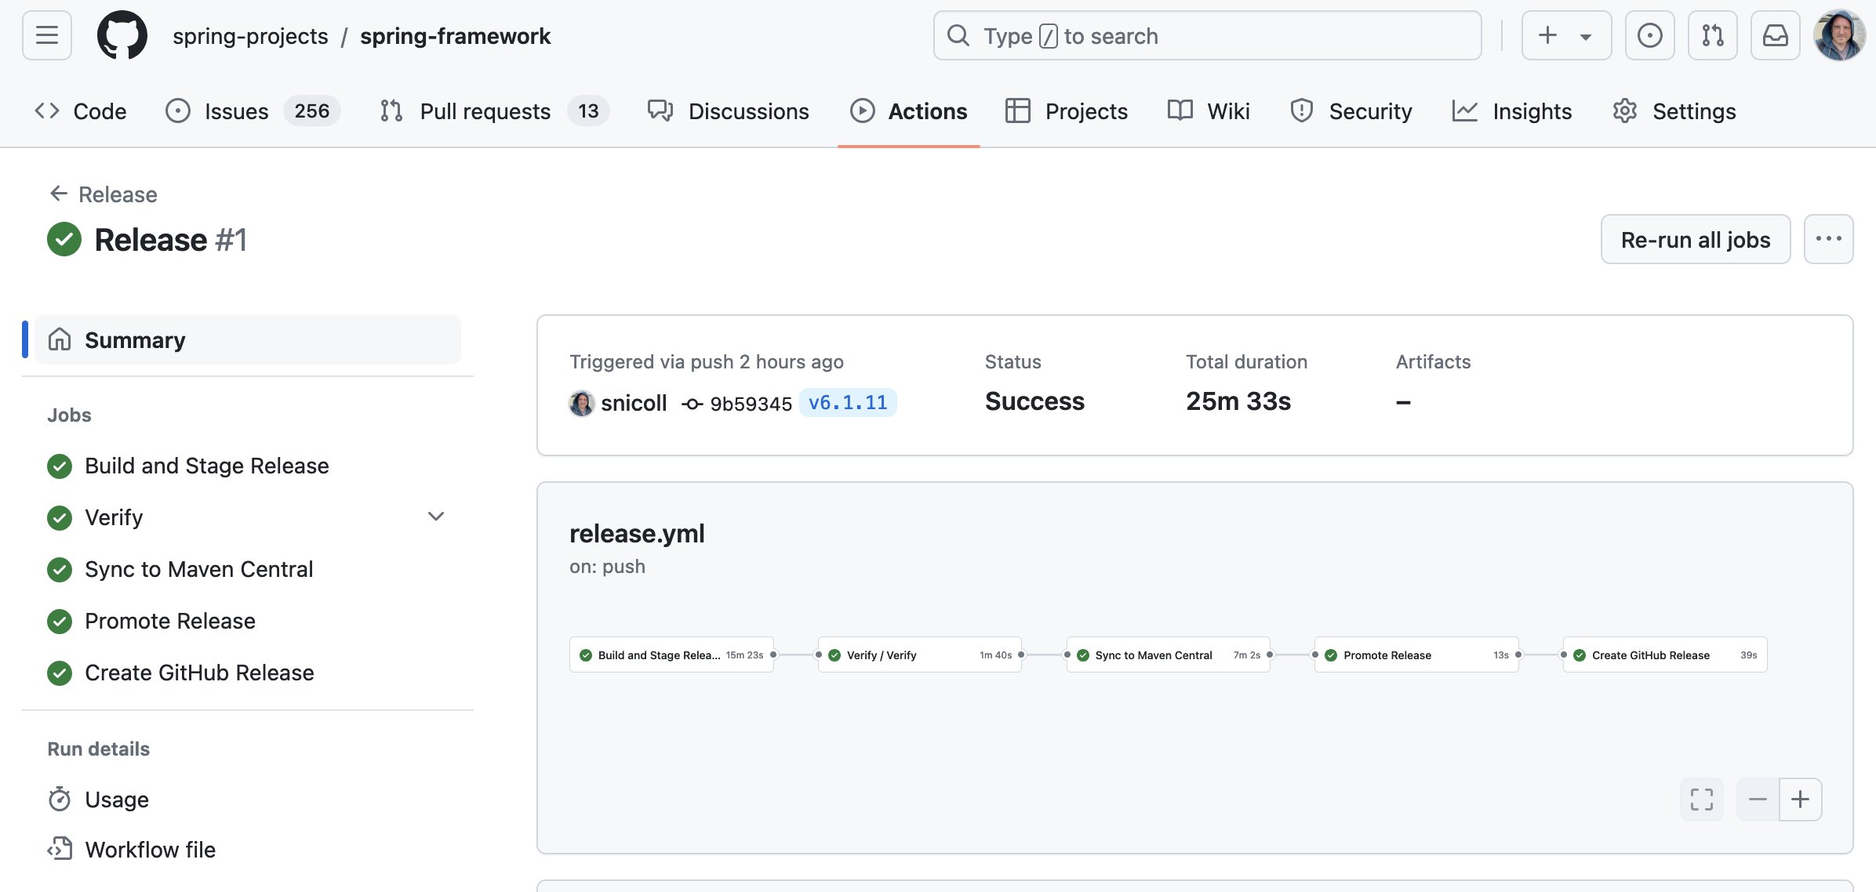1876x892 pixels.
Task: Click the file-code icon beside Workflow file
Action: [x=60, y=849]
